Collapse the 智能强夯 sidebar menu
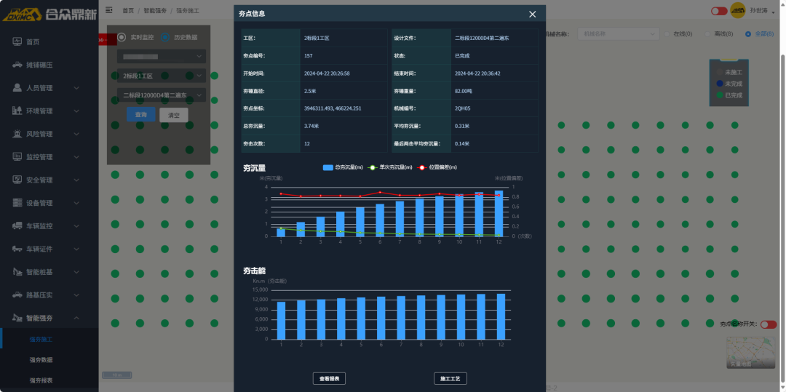The height and width of the screenshot is (392, 786). point(76,318)
